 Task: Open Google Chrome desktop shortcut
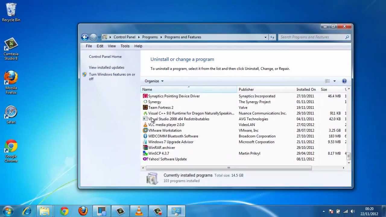pos(11,151)
